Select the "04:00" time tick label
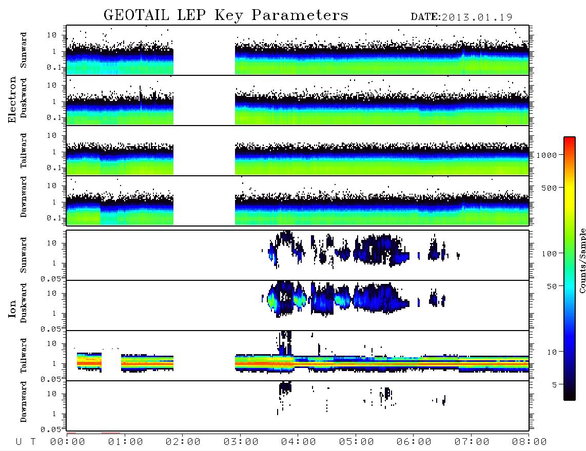This screenshot has height=451, width=586. click(299, 442)
